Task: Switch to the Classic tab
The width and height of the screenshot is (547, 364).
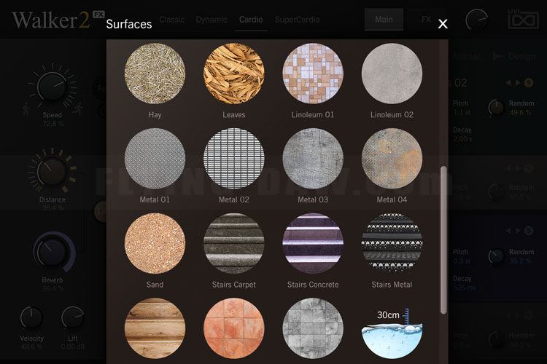Action: pyautogui.click(x=172, y=20)
